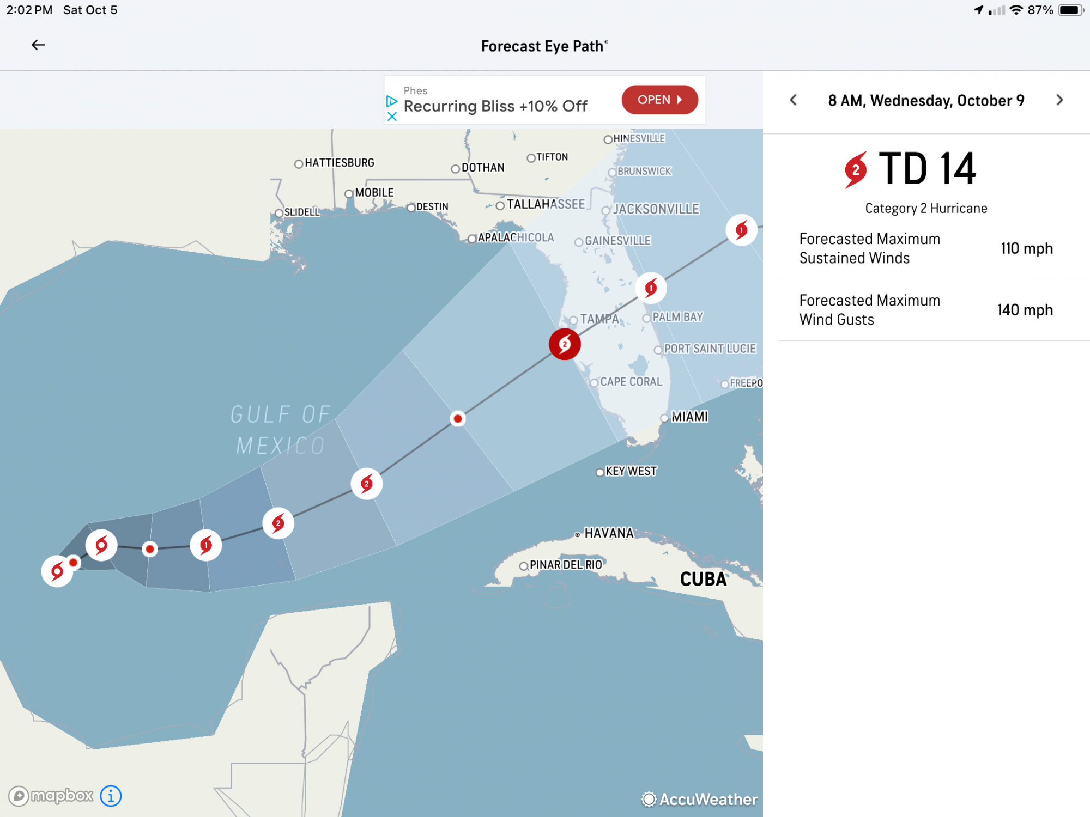Tap the Miami city label

click(689, 417)
